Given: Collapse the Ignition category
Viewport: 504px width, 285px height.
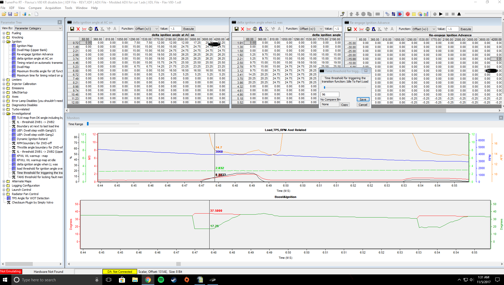Looking at the screenshot, I should [x=4, y=42].
